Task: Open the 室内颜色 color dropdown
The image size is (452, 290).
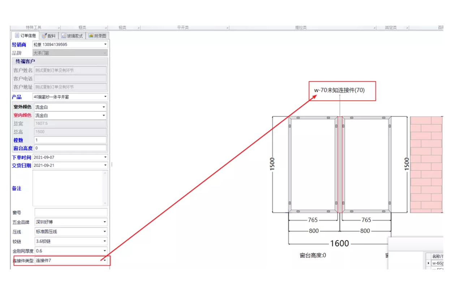Action: click(104, 116)
